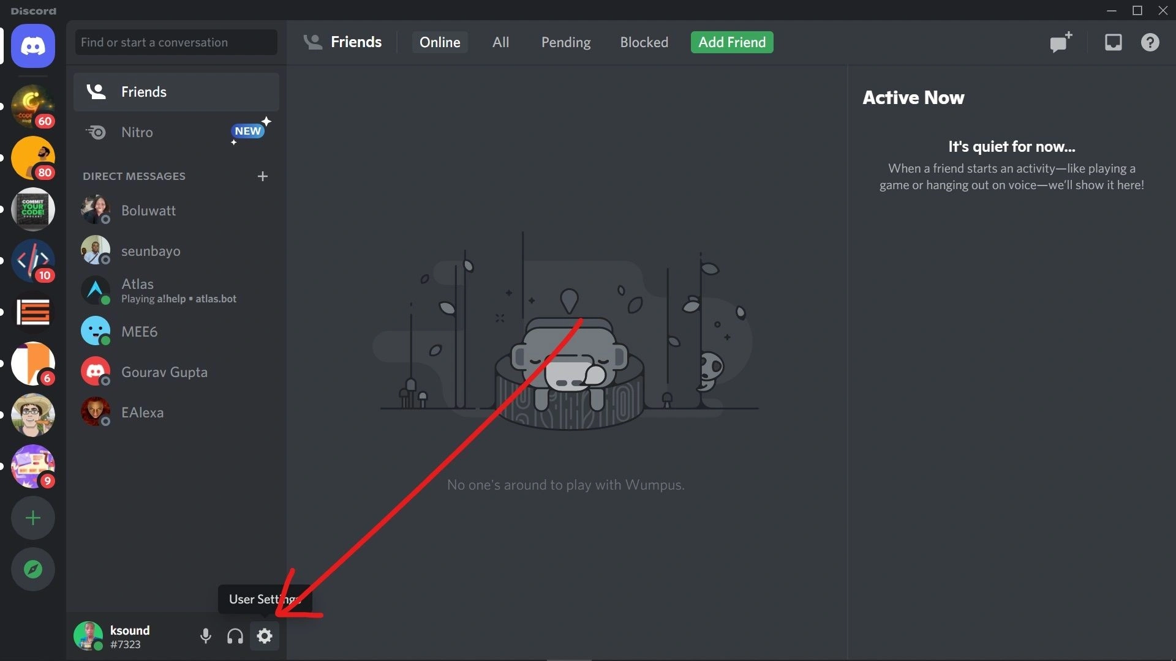Open purple server with 9 badge

(33, 466)
